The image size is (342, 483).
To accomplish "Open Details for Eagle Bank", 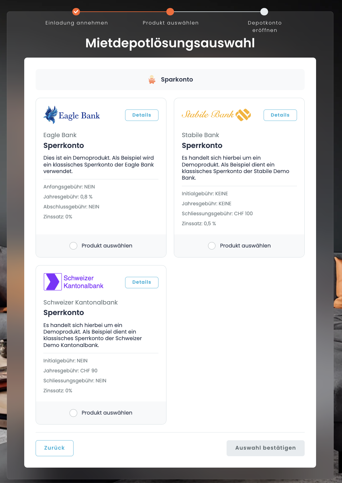I will [142, 115].
